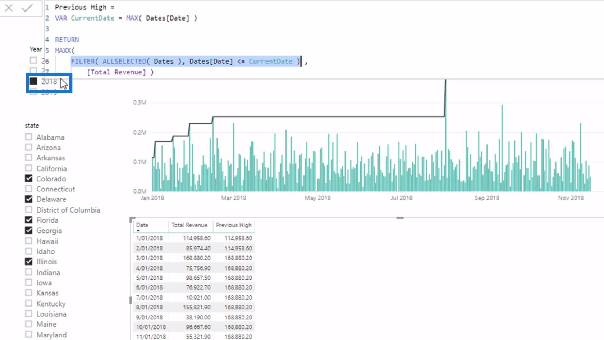Click the 10/01/2018 date cell
Image resolution: width=604 pixels, height=340 pixels.
(x=151, y=327)
